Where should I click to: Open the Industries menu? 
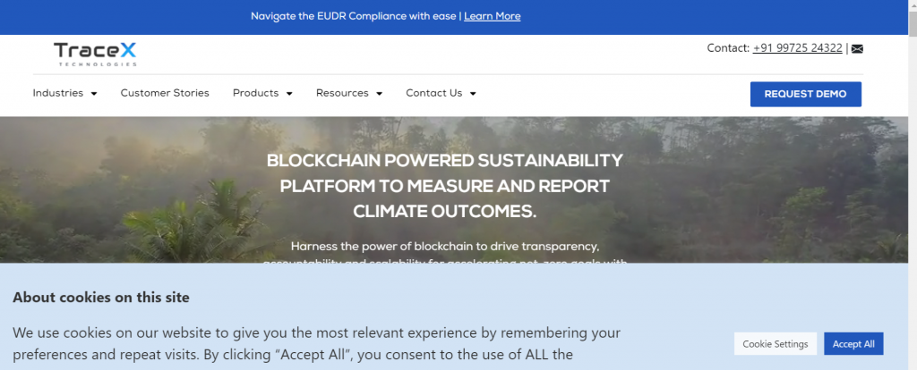[58, 93]
